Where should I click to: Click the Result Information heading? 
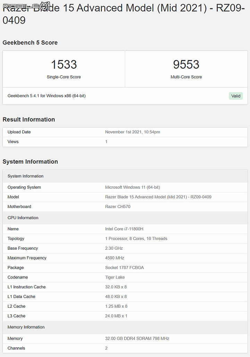coord(29,119)
